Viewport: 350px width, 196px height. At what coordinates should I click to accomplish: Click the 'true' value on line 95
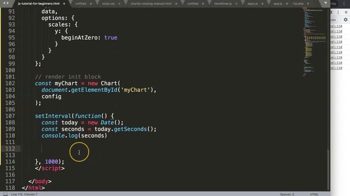pos(110,38)
